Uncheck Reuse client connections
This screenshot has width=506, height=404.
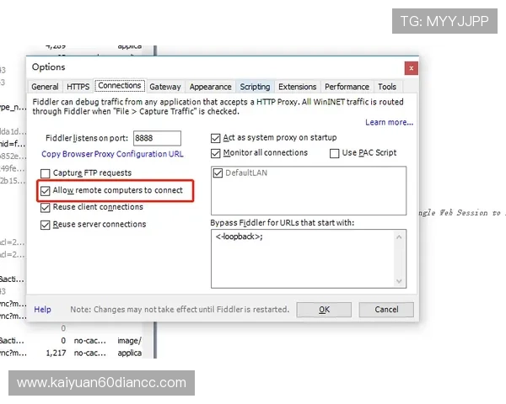point(46,207)
